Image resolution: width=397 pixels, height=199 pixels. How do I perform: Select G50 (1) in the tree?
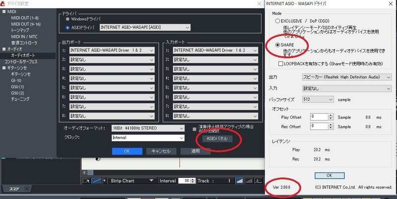click(17, 87)
